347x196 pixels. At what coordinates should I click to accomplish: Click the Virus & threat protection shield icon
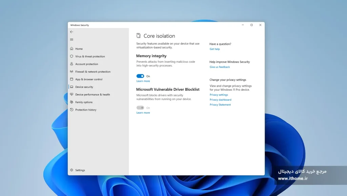72,56
